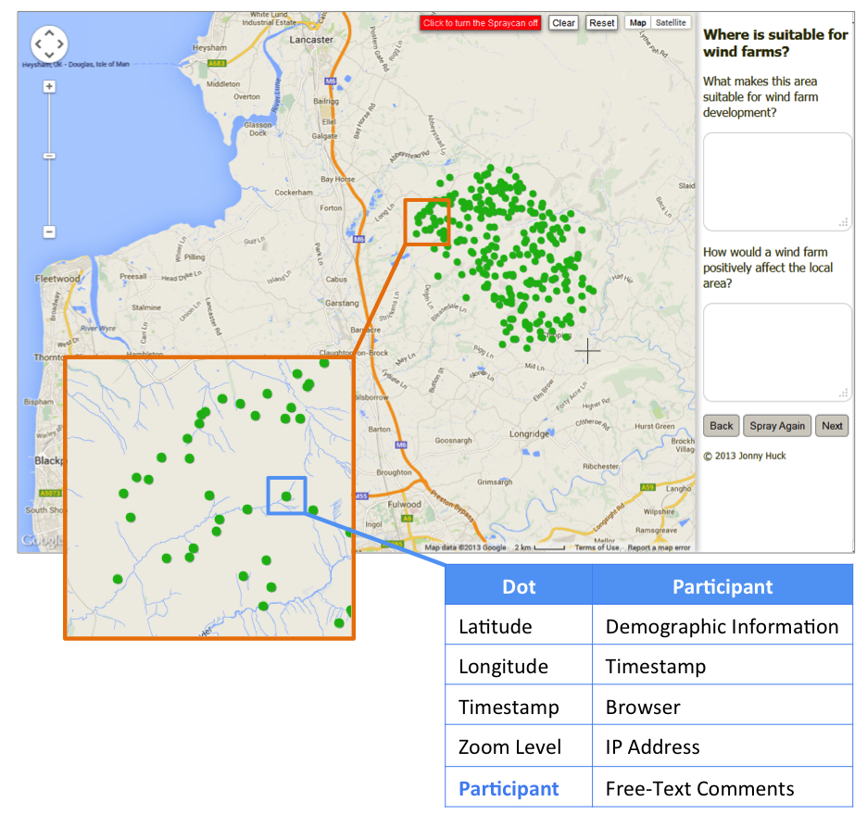Click the Spray Again button
Screen dimensions: 867x827
pos(777,426)
